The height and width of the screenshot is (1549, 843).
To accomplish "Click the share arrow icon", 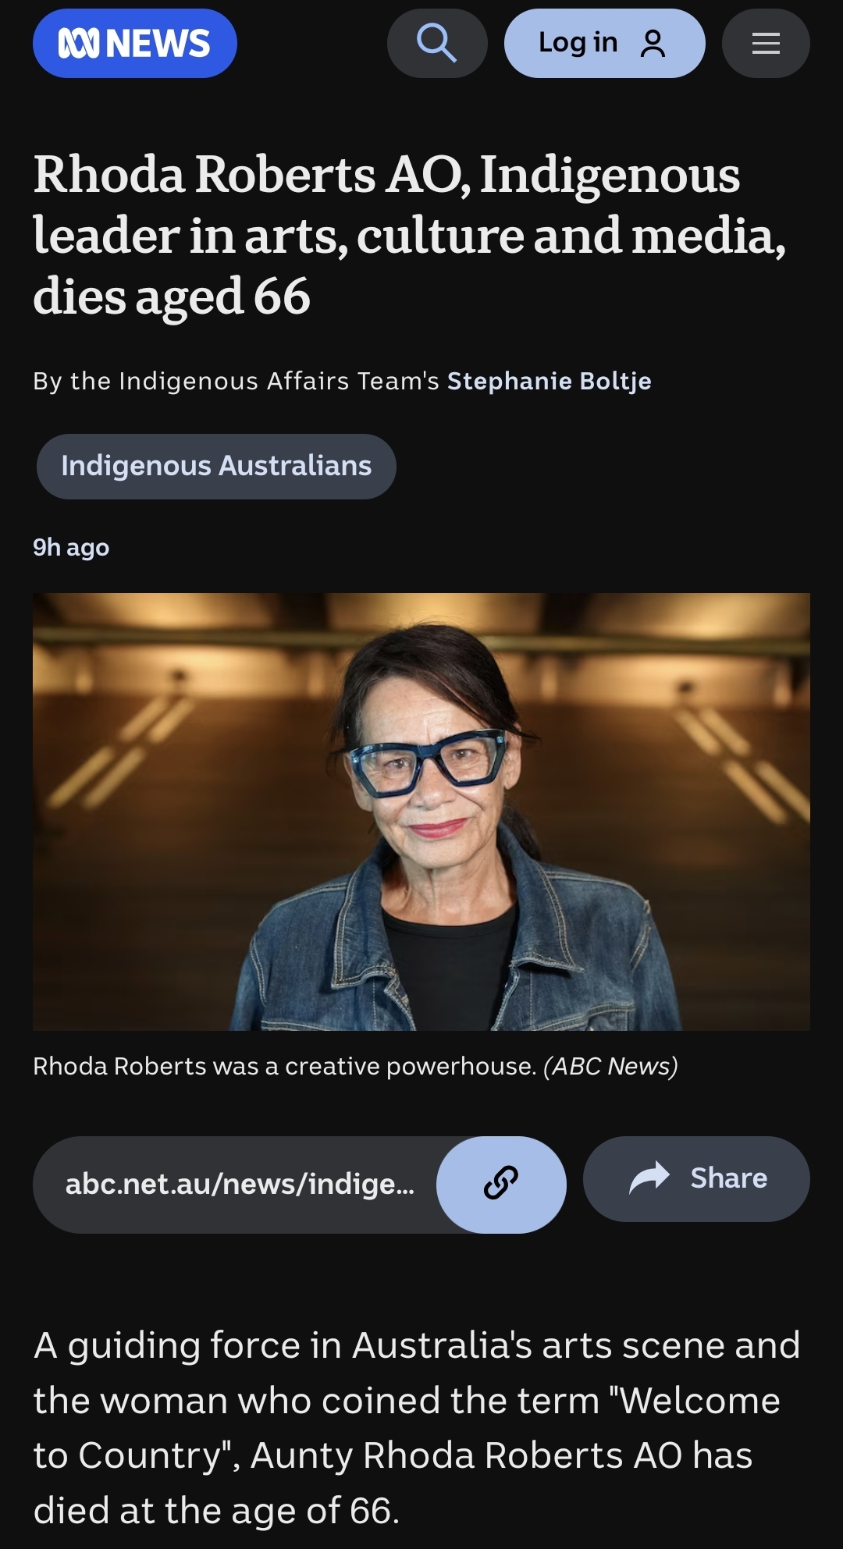I will [649, 1178].
